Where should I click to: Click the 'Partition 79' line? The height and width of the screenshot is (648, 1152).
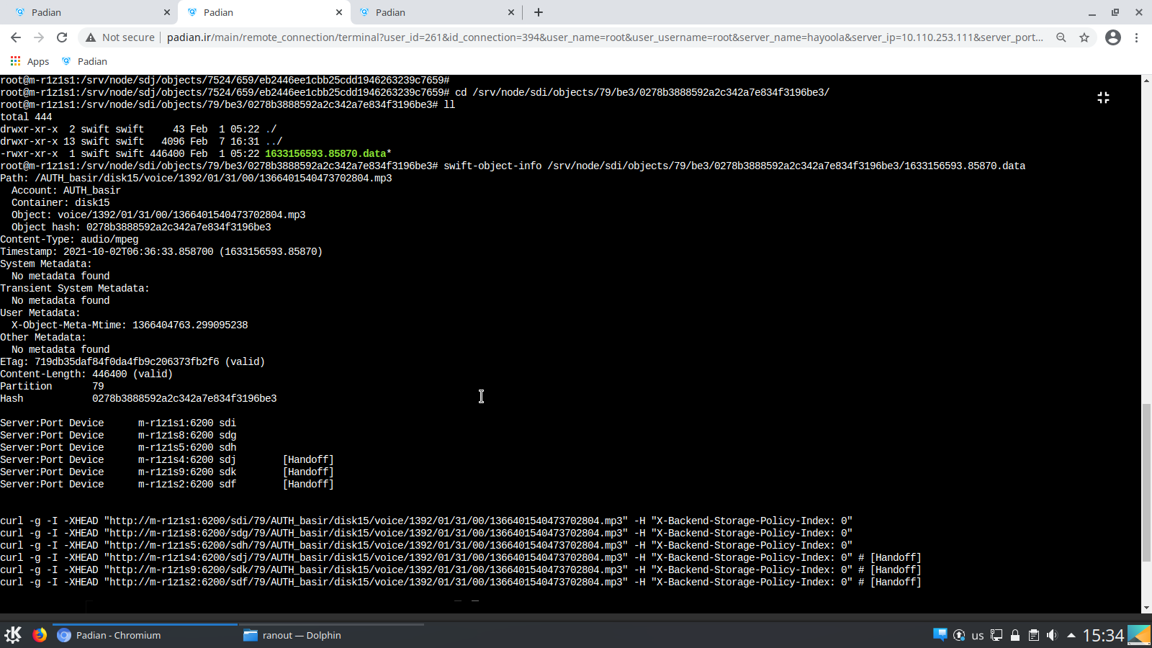click(x=52, y=386)
